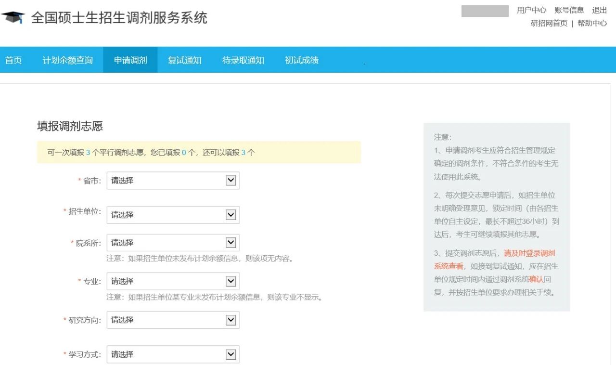Open the 院系所 selection dropdown
The width and height of the screenshot is (616, 365).
pyautogui.click(x=173, y=243)
